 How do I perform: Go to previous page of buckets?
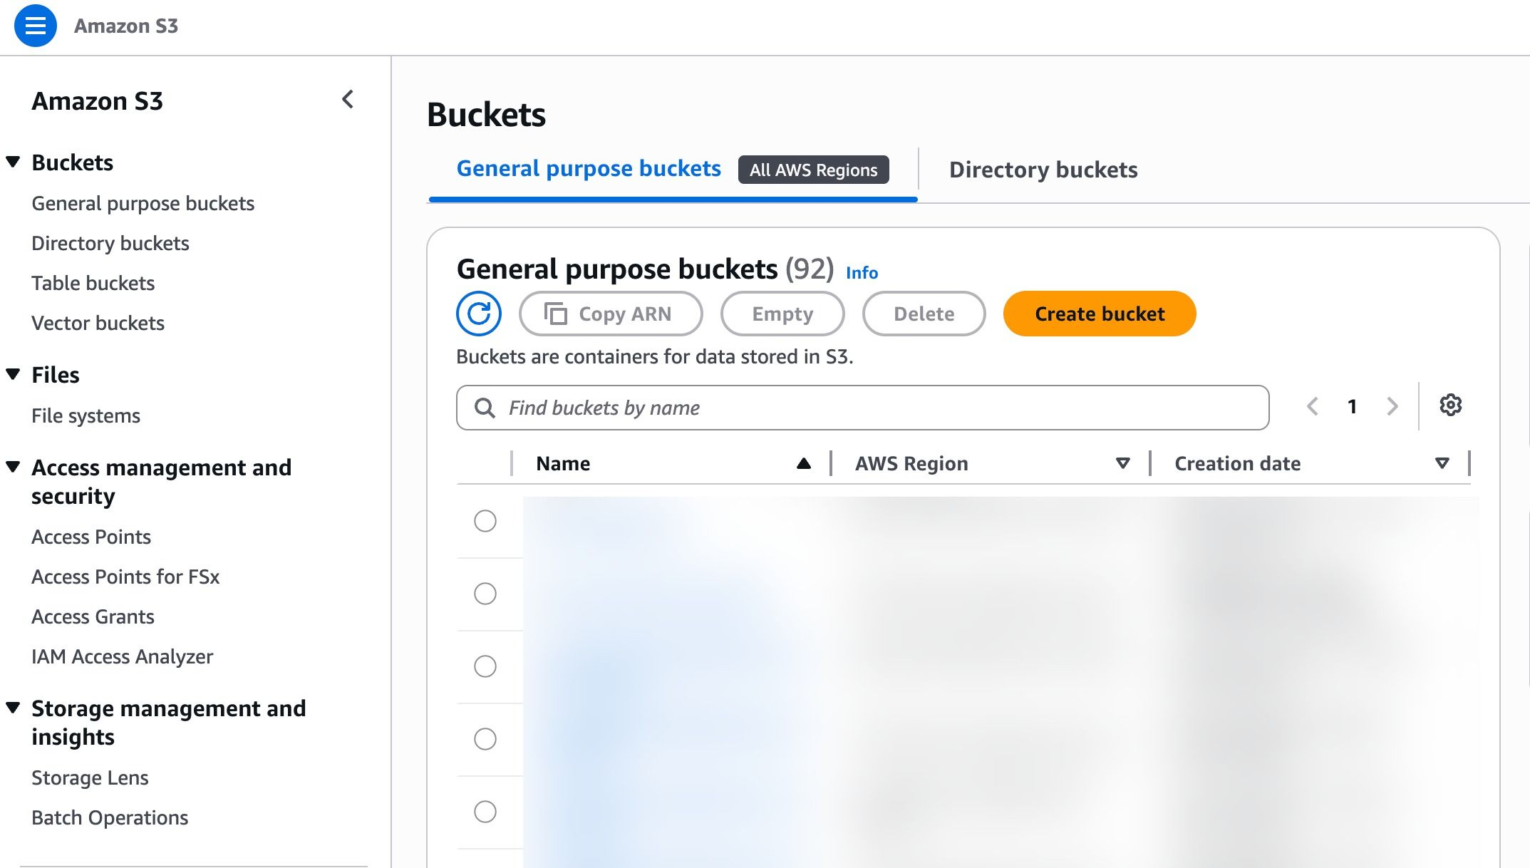1313,407
